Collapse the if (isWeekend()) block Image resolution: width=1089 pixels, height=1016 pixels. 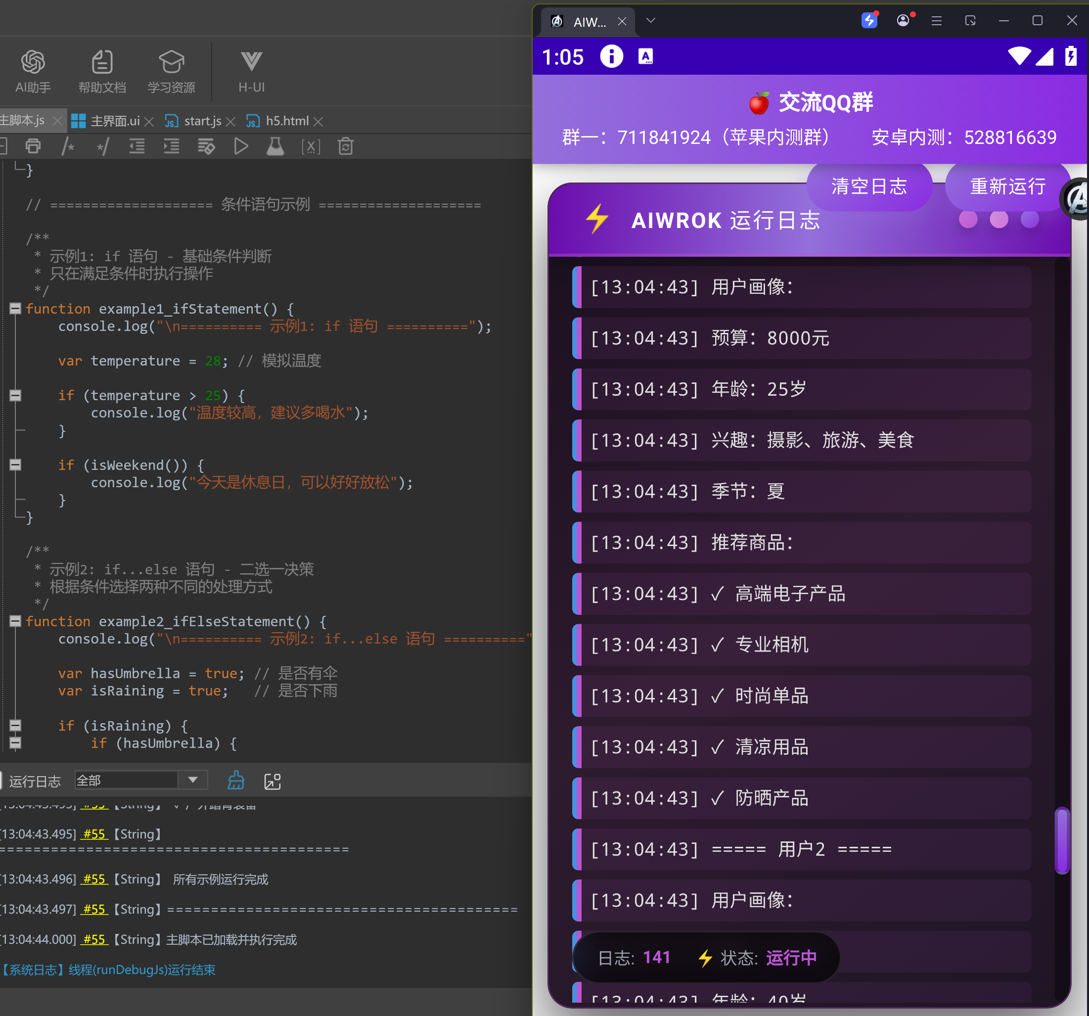(x=15, y=464)
